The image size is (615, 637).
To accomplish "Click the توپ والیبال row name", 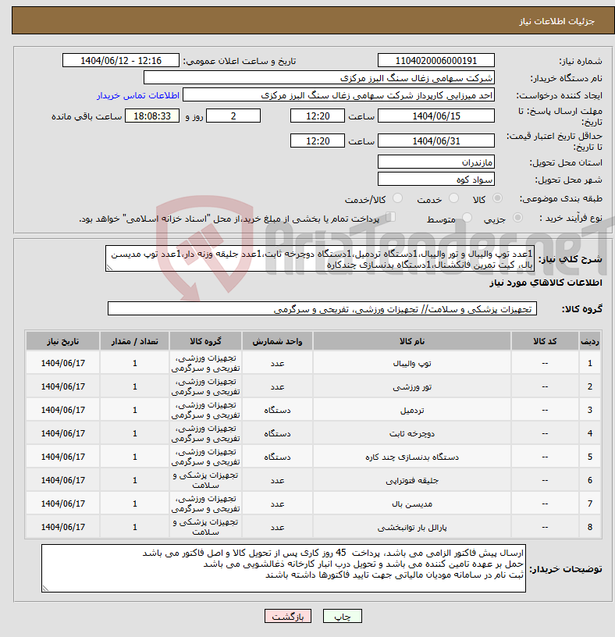I will 412,363.
